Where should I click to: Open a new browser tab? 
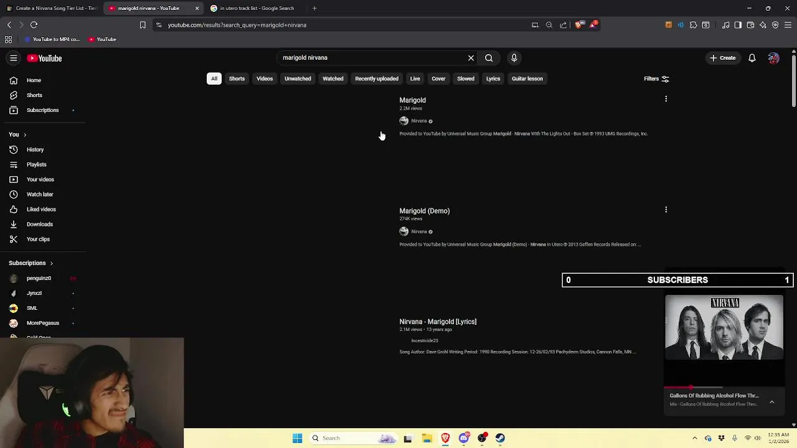pos(314,8)
